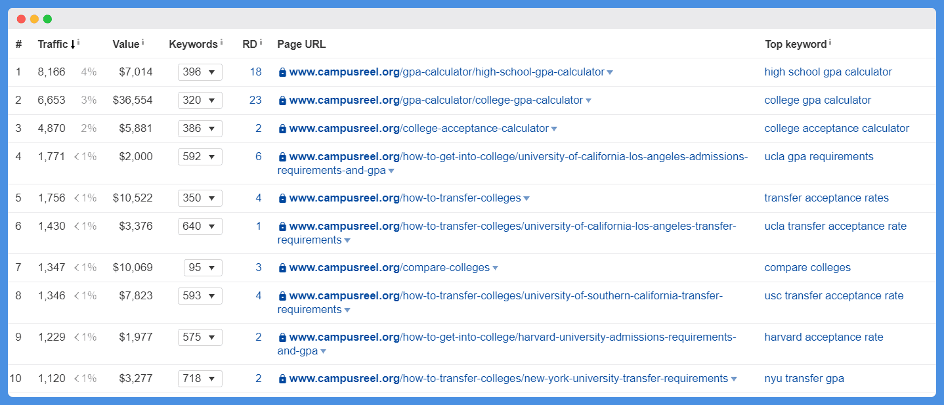The width and height of the screenshot is (944, 405).
Task: Click top keyword 'compare colleges'
Action: click(x=807, y=268)
